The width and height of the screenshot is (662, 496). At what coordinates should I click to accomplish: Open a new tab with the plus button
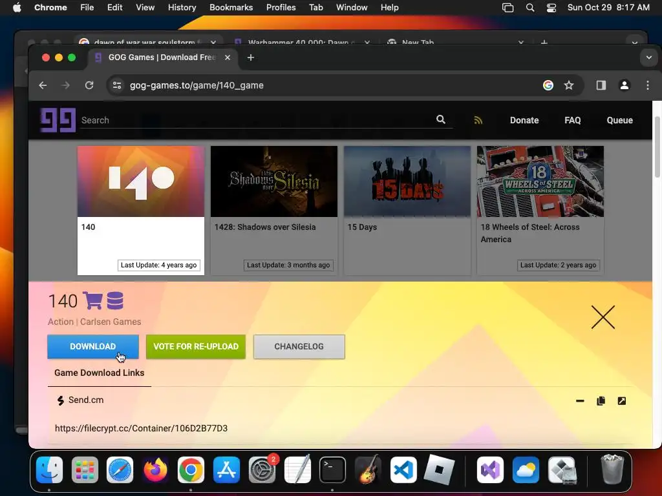(x=251, y=57)
